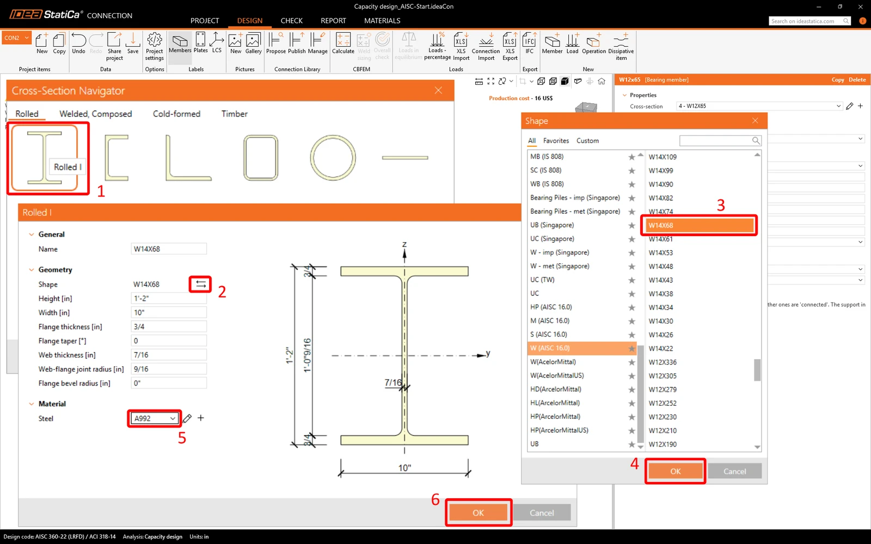Click the Copy link in W12x65 header
This screenshot has height=544, width=871.
[x=838, y=80]
